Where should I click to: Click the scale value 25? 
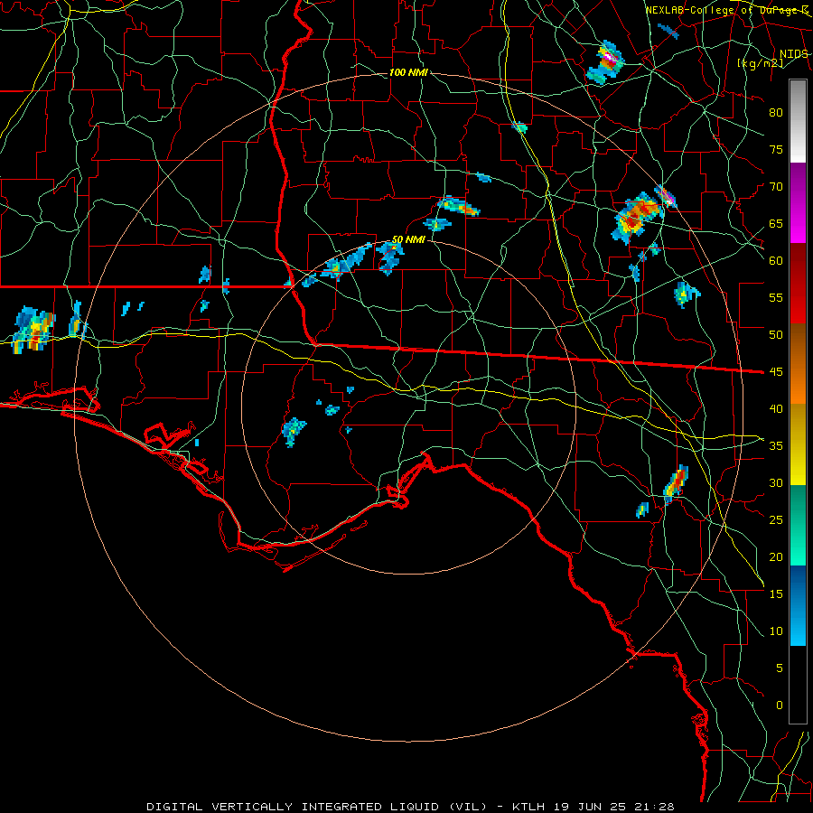(776, 520)
